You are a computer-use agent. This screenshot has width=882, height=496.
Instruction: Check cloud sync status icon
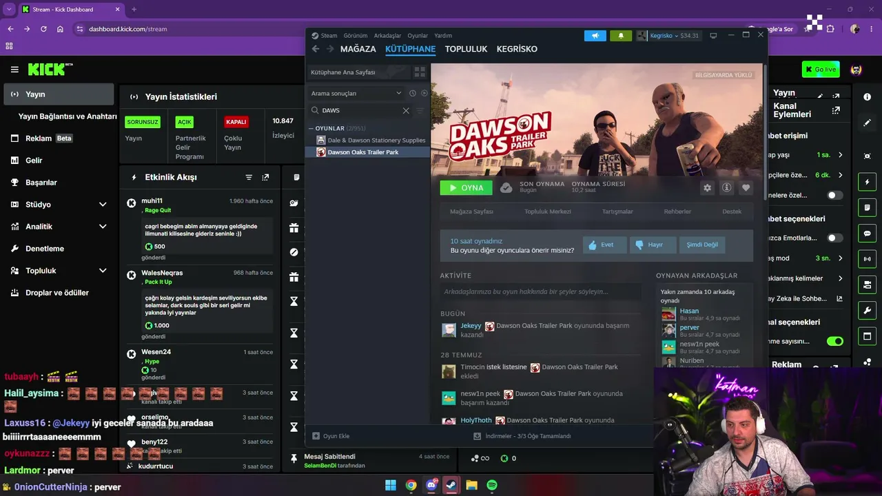coord(506,187)
